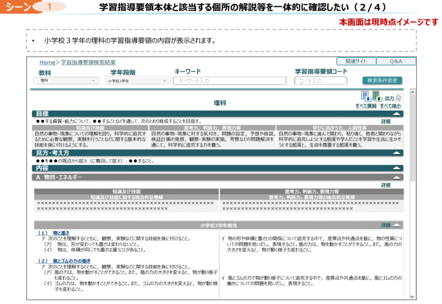Collapse the 小学校3学年相当 panel arrow
The width and height of the screenshot is (442, 304).
click(x=397, y=225)
